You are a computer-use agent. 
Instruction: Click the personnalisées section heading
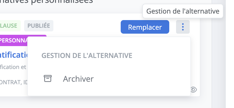(46, 2)
